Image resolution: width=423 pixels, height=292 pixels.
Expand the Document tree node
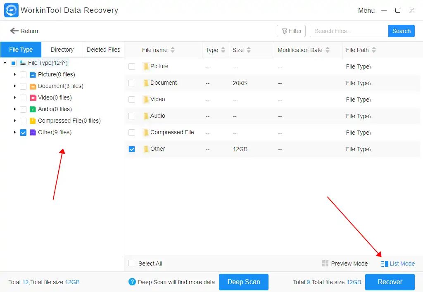pyautogui.click(x=15, y=86)
